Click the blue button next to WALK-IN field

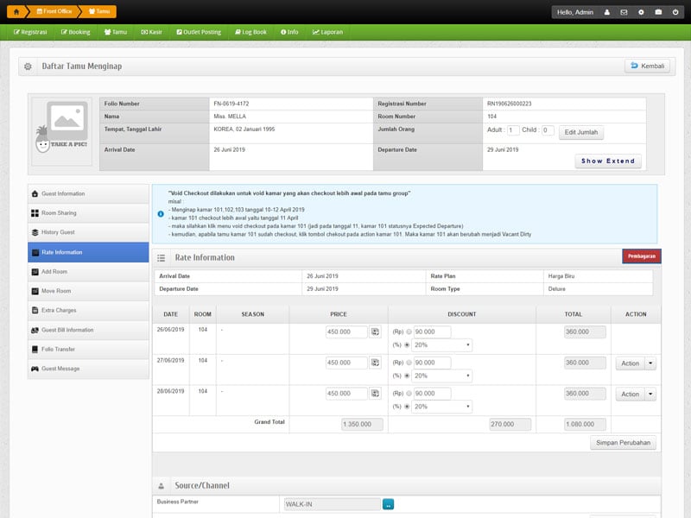389,504
